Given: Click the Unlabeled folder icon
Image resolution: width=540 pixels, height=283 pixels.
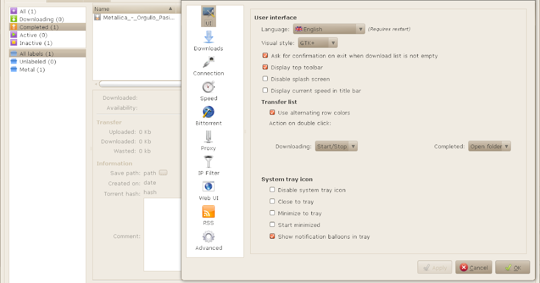Looking at the screenshot, I should (x=13, y=62).
